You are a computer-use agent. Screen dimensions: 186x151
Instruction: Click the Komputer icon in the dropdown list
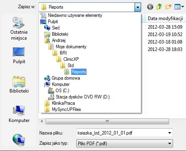point(47,84)
